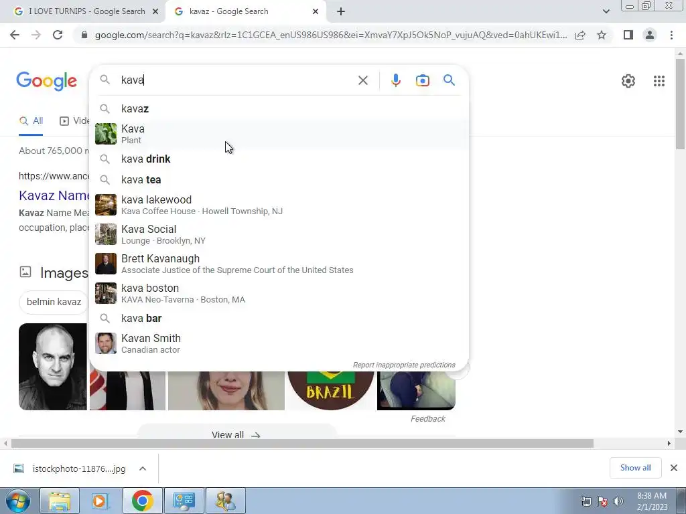Open the volume speaker tray icon
The height and width of the screenshot is (514, 686).
[618, 501]
